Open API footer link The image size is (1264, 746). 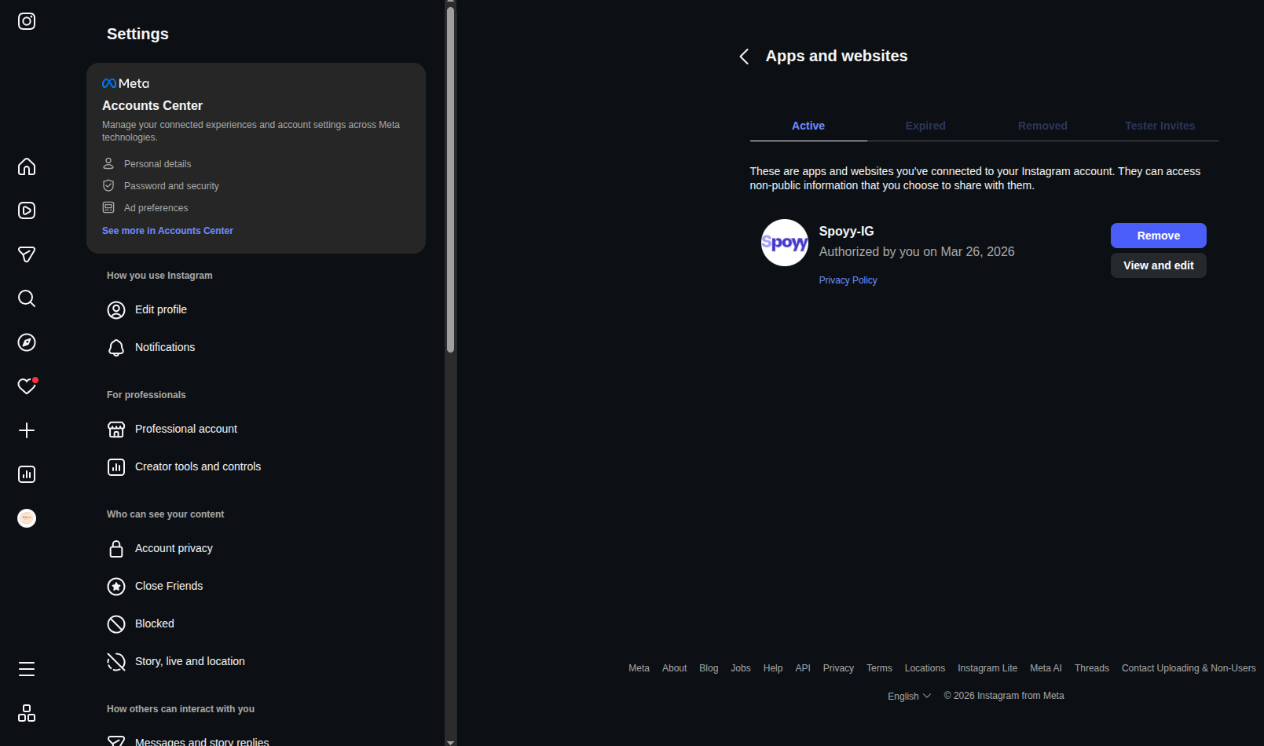[x=803, y=668]
